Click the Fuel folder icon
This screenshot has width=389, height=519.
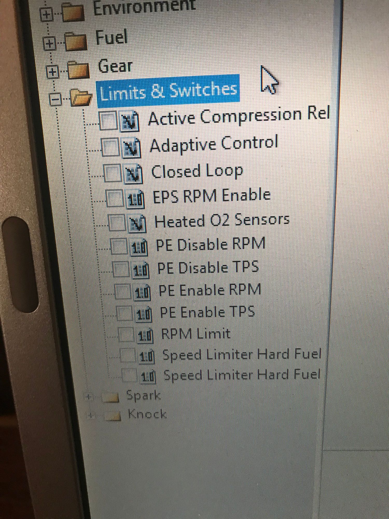[75, 42]
